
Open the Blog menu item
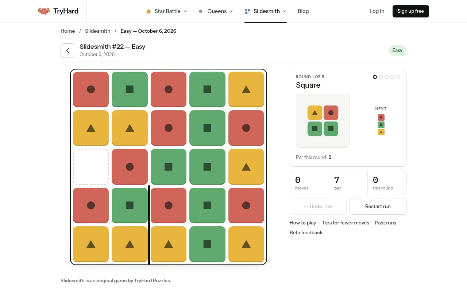303,11
